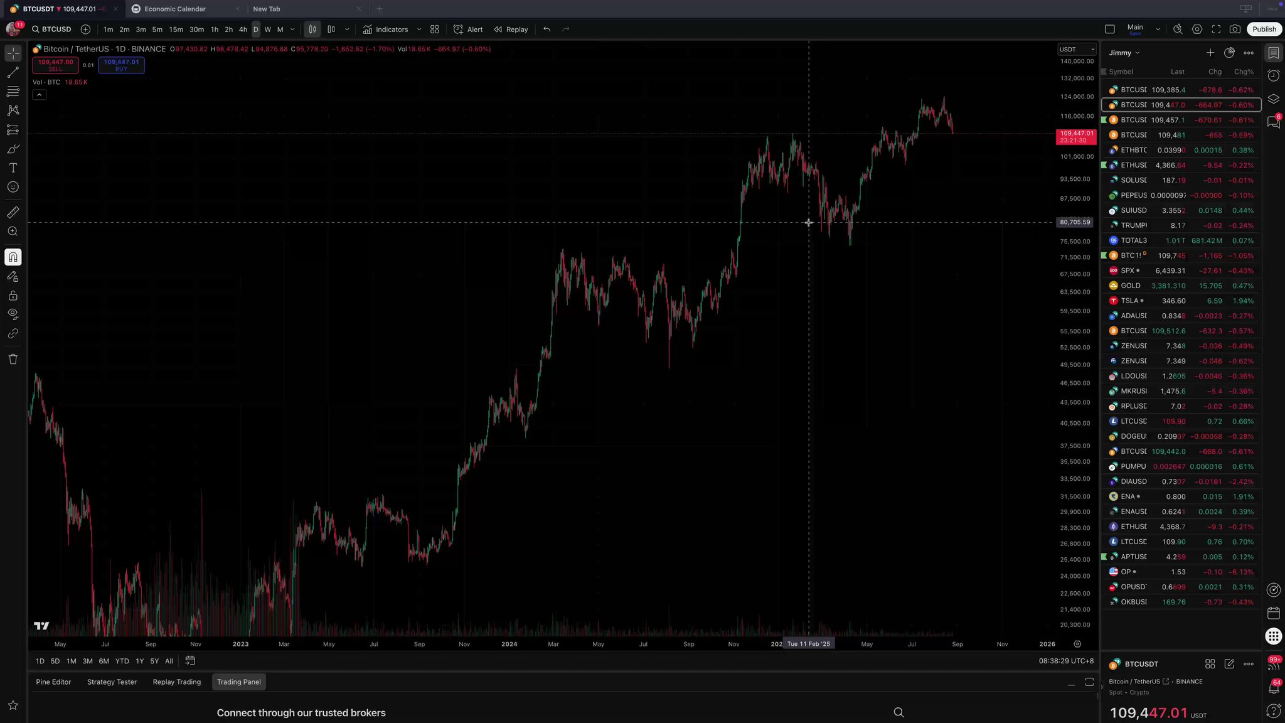Select the W weekly timeframe
This screenshot has height=723, width=1285.
268,29
